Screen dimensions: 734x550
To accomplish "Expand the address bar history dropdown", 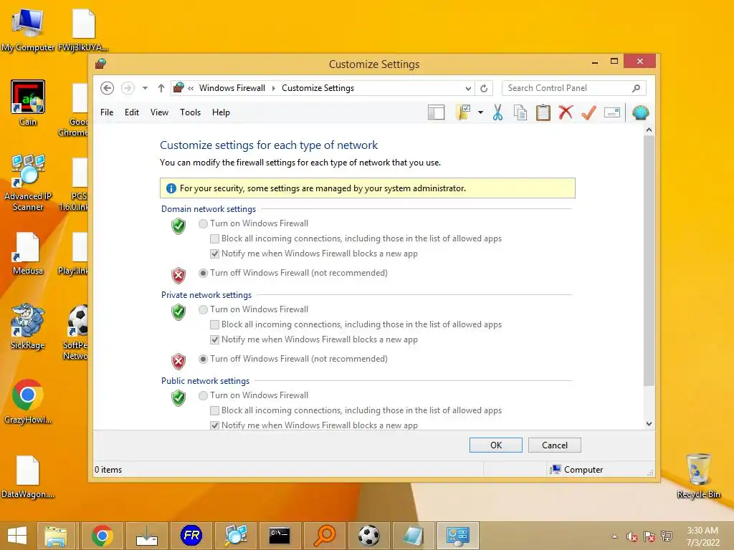I will pos(468,88).
